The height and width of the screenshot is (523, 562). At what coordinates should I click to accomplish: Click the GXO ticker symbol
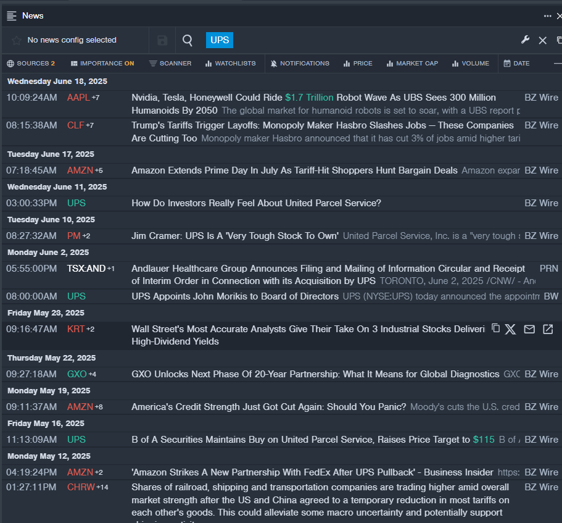(77, 374)
